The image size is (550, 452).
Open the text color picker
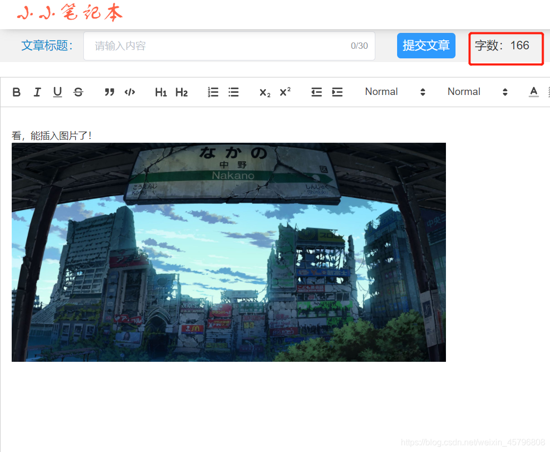534,92
